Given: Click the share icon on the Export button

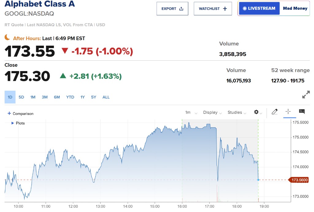Looking at the screenshot, I should coord(181,9).
